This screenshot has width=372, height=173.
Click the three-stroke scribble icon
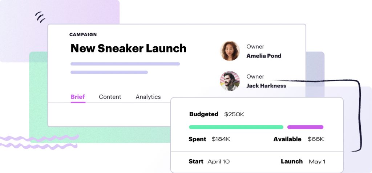pos(40,17)
